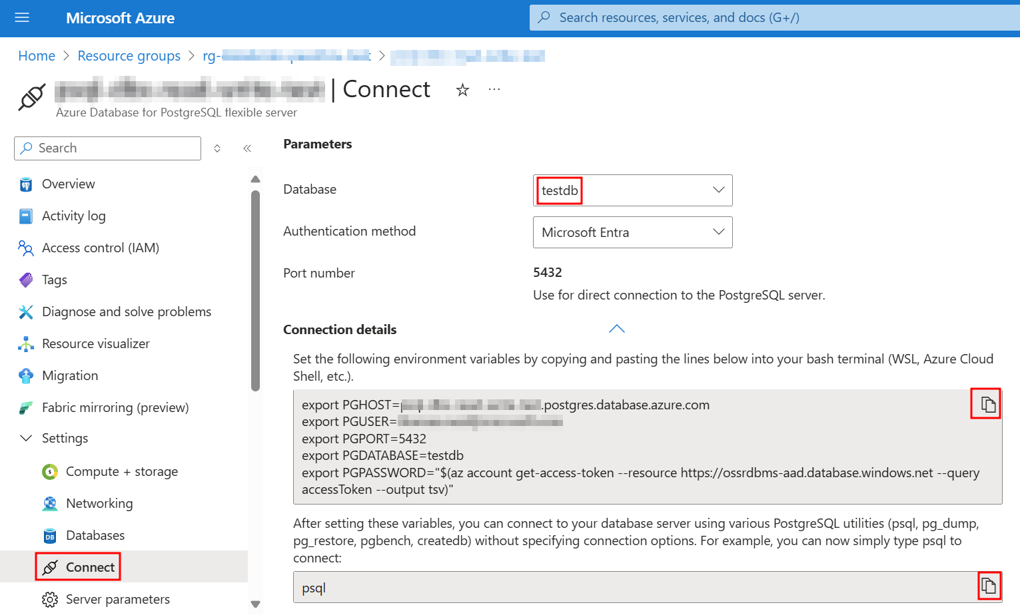Image resolution: width=1020 pixels, height=615 pixels.
Task: Collapse the Connection details section
Action: pyautogui.click(x=617, y=329)
